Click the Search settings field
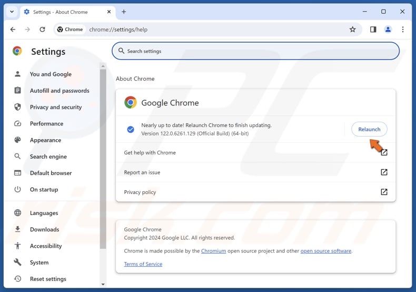 pyautogui.click(x=255, y=51)
